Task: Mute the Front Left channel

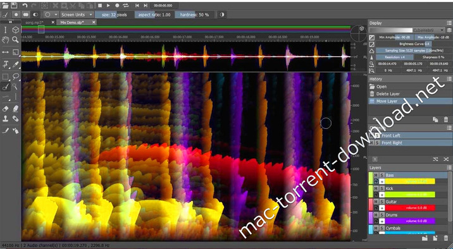Action: tap(371, 135)
